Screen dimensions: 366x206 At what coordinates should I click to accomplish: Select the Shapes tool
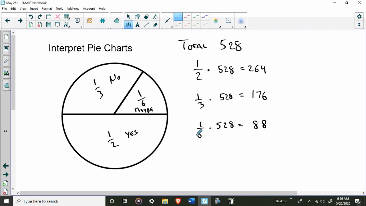coord(138,17)
